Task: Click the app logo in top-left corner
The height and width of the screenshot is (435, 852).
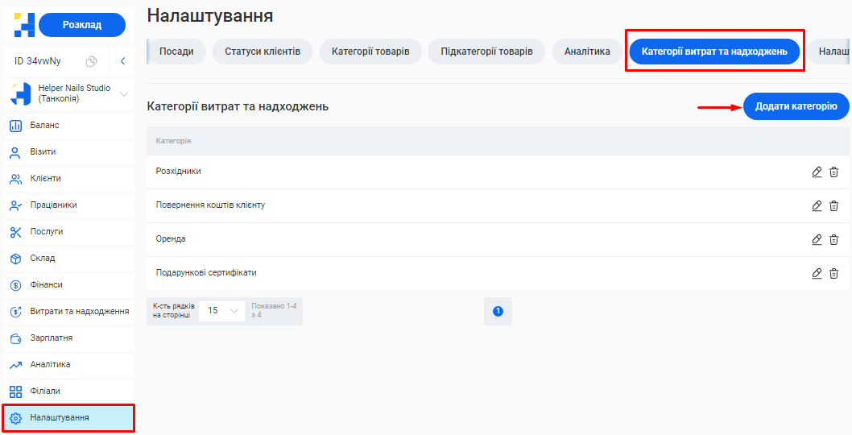Action: [24, 25]
